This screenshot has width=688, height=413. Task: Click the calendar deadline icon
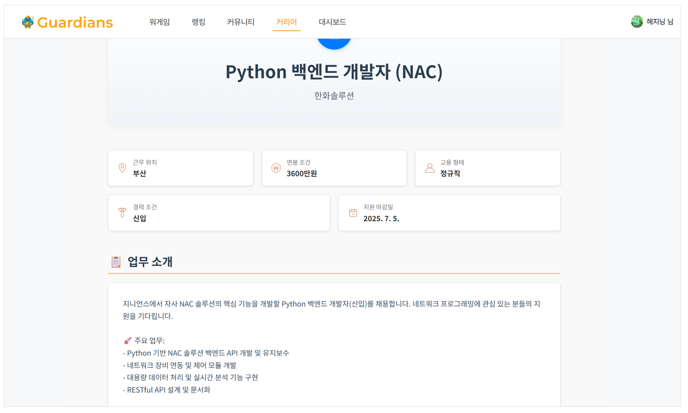point(353,213)
